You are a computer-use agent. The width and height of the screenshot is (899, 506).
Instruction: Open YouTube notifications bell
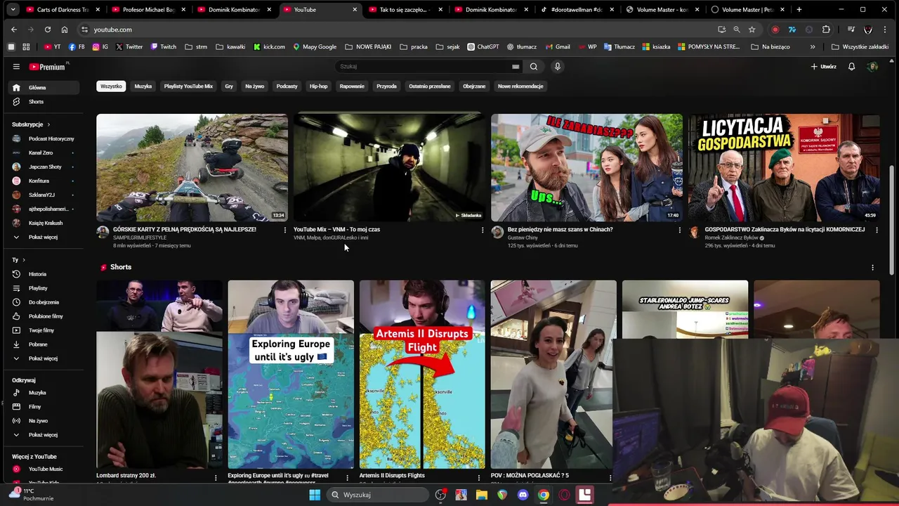(851, 67)
